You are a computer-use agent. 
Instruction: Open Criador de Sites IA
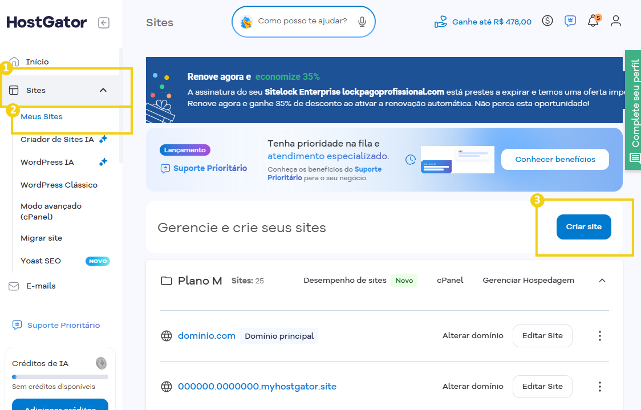click(x=57, y=139)
